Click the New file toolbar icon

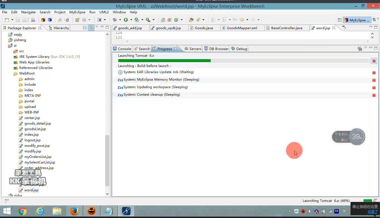(7, 20)
